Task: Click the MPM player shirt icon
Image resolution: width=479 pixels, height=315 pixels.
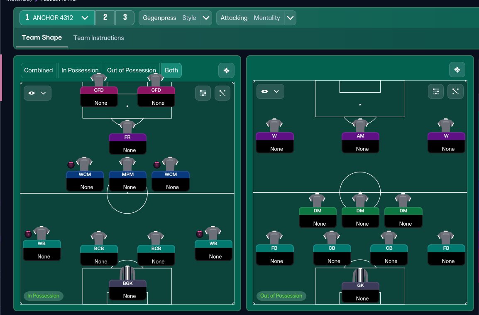Action: point(127,164)
